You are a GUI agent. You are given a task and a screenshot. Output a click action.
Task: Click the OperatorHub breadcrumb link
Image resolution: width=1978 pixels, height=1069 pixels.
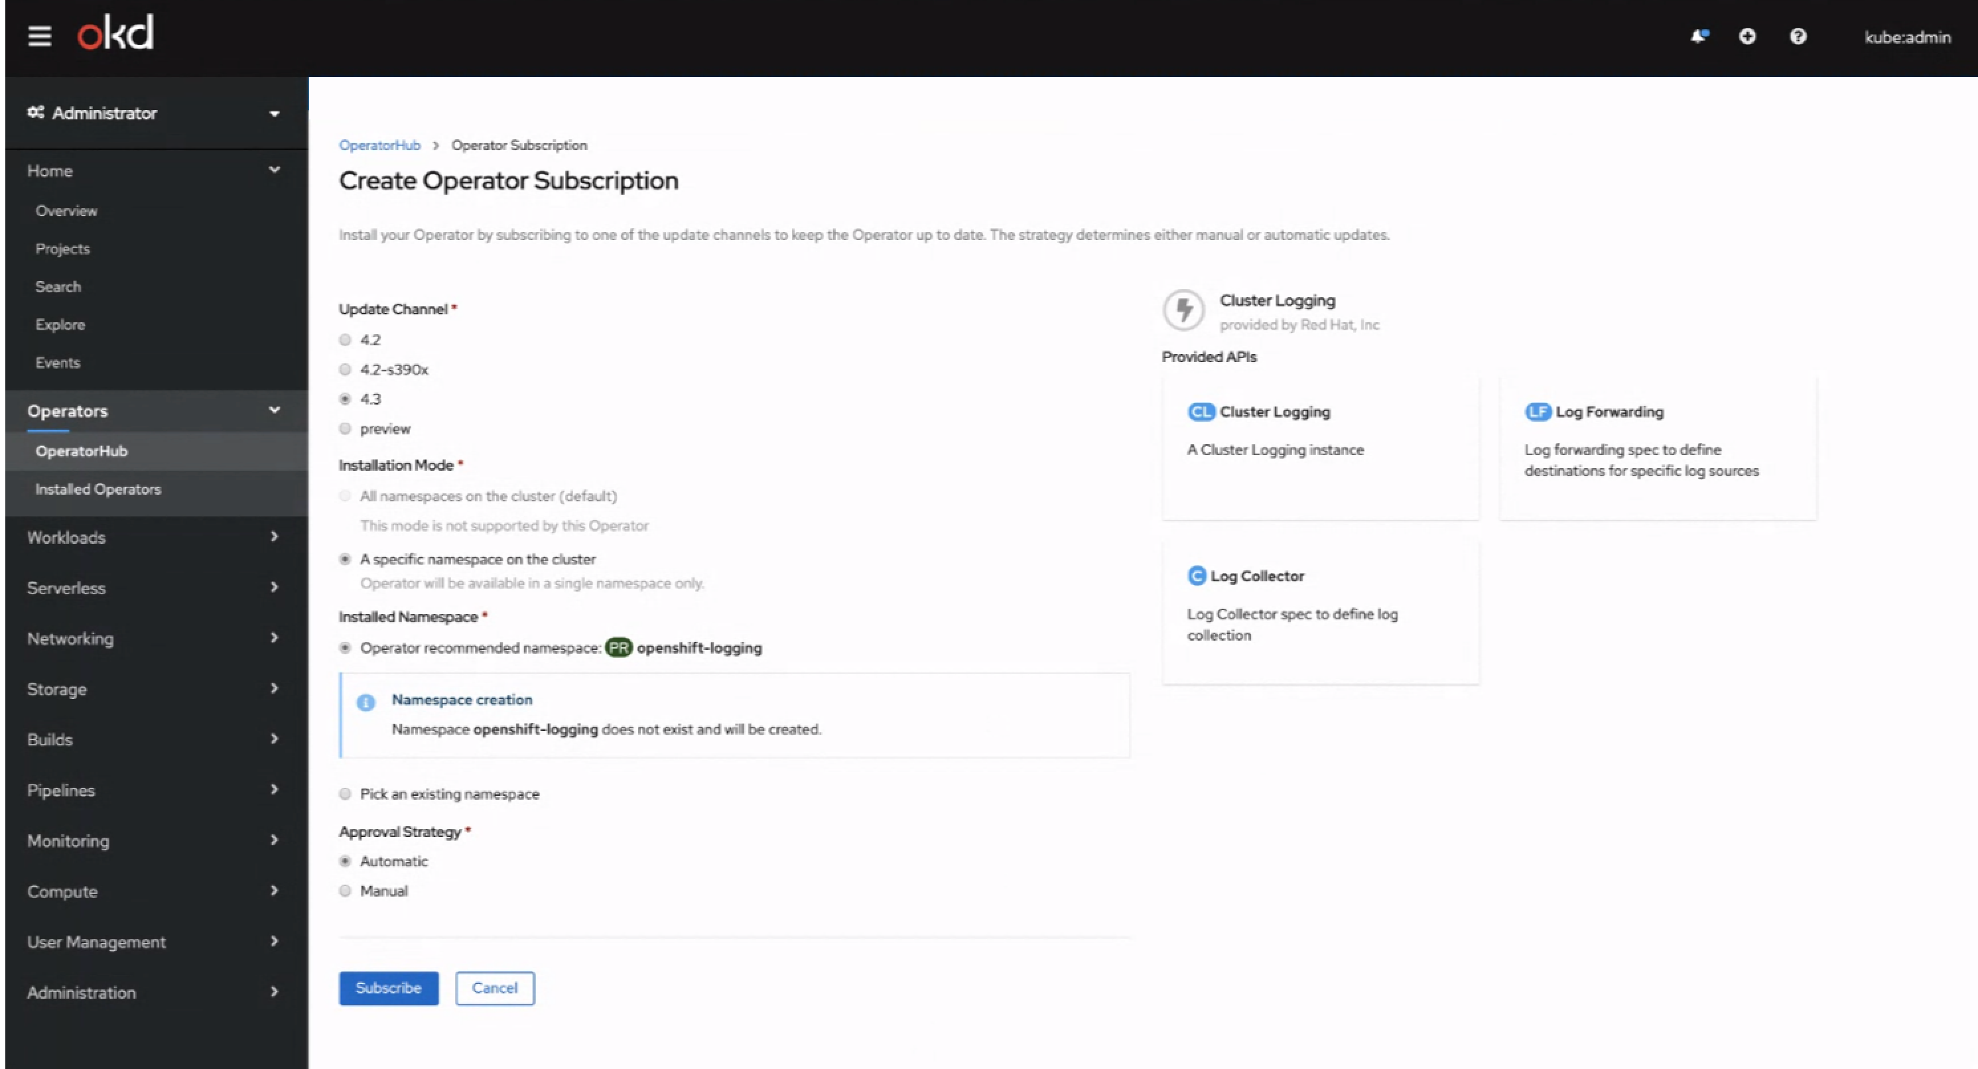pyautogui.click(x=380, y=143)
